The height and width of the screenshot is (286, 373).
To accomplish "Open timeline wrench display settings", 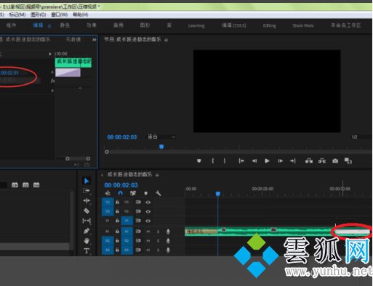I will click(159, 193).
